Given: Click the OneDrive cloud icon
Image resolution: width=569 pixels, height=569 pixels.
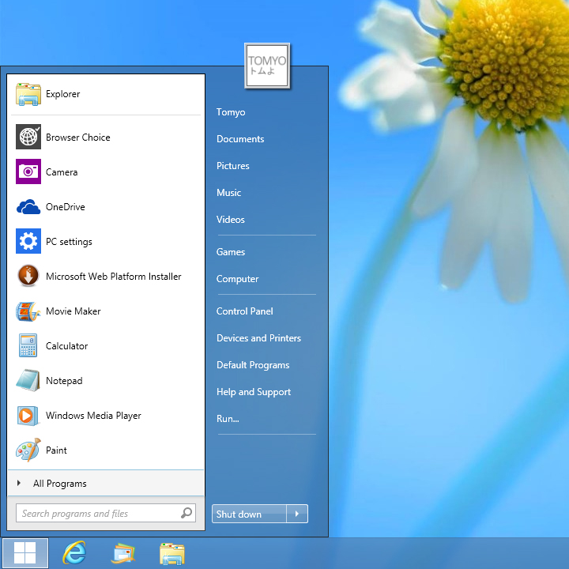Looking at the screenshot, I should tap(28, 207).
